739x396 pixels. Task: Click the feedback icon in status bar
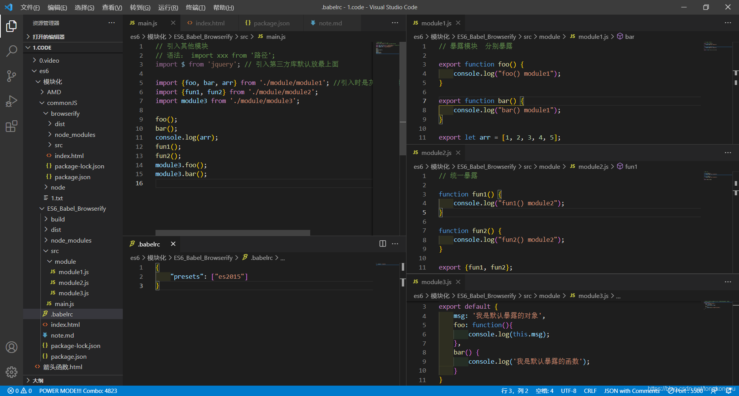coord(714,391)
